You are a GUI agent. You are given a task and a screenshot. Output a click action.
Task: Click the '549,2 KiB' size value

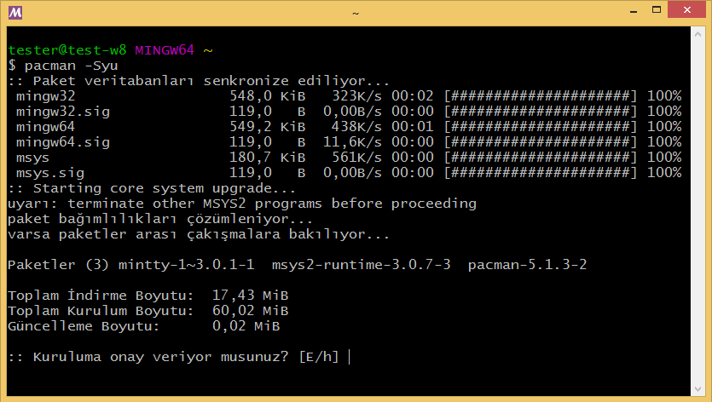[268, 127]
